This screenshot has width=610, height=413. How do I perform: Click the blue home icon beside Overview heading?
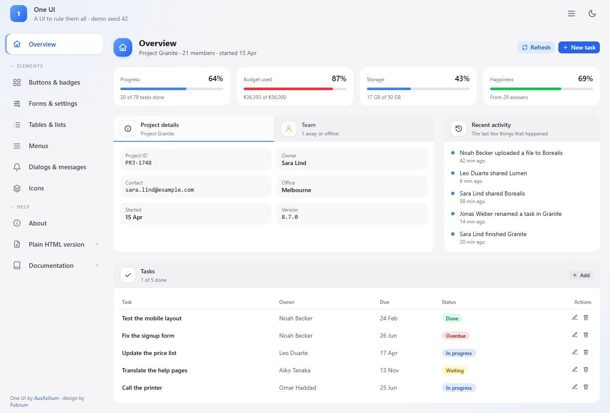click(123, 47)
